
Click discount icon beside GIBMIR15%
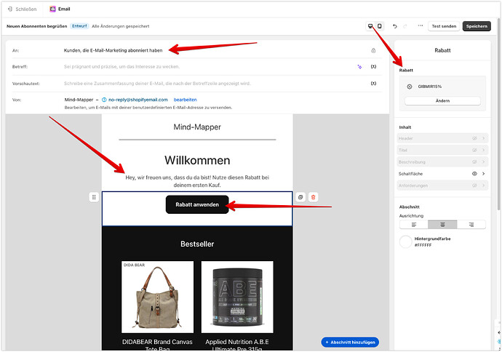410,87
